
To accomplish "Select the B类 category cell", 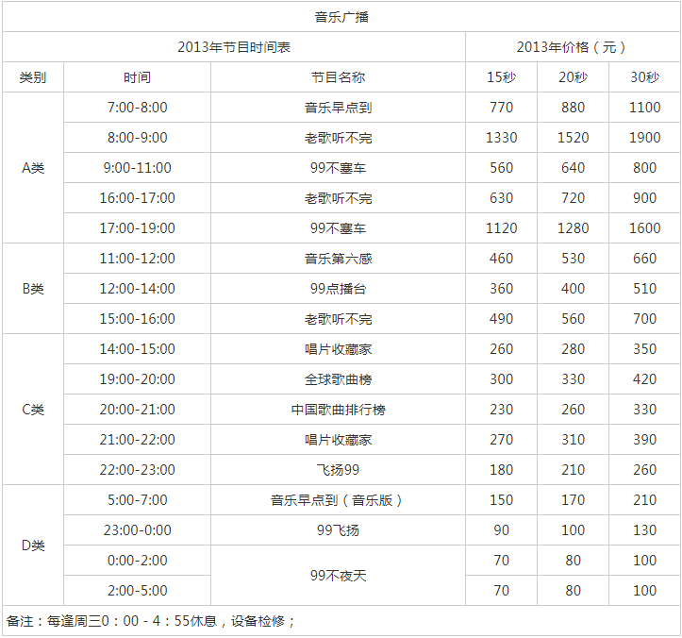I will 33,289.
